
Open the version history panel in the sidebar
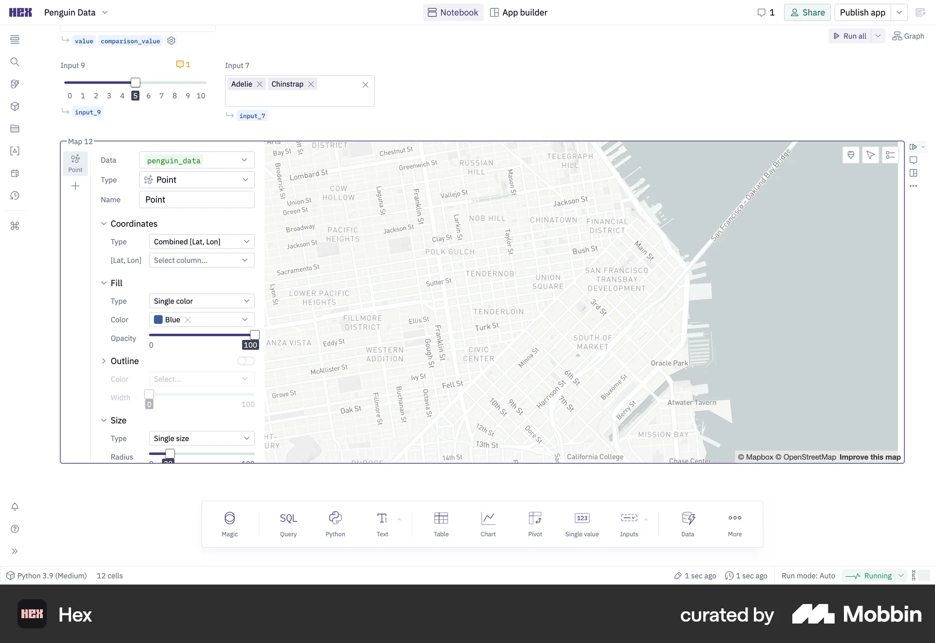pyautogui.click(x=15, y=195)
